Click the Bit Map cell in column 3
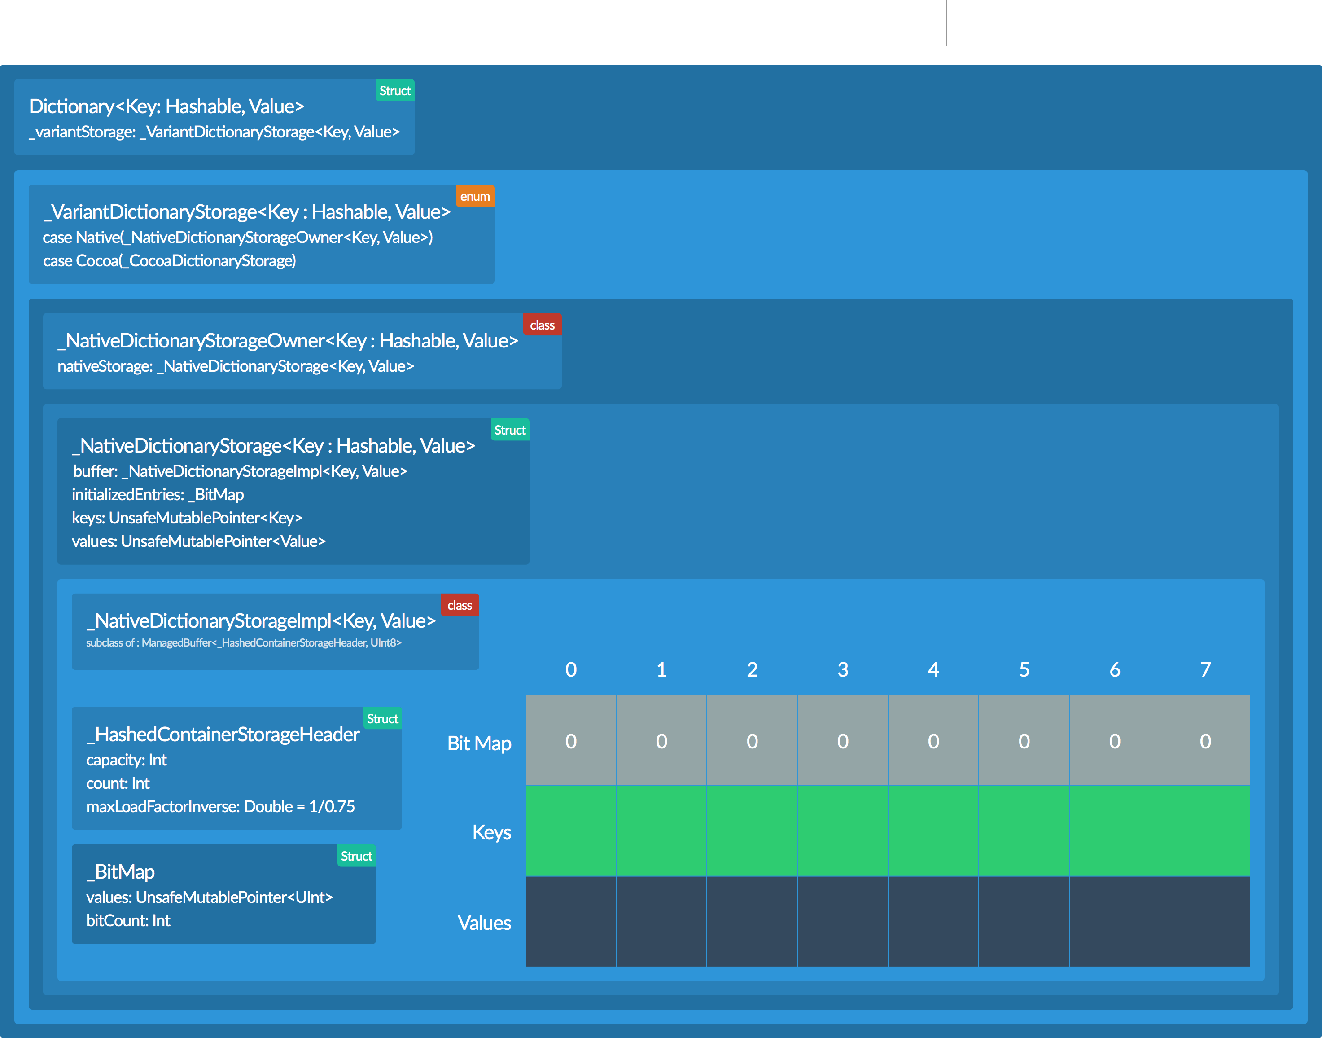This screenshot has width=1322, height=1038. (843, 739)
